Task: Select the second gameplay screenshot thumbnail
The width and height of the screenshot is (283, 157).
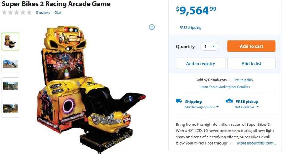Action: pos(10,64)
